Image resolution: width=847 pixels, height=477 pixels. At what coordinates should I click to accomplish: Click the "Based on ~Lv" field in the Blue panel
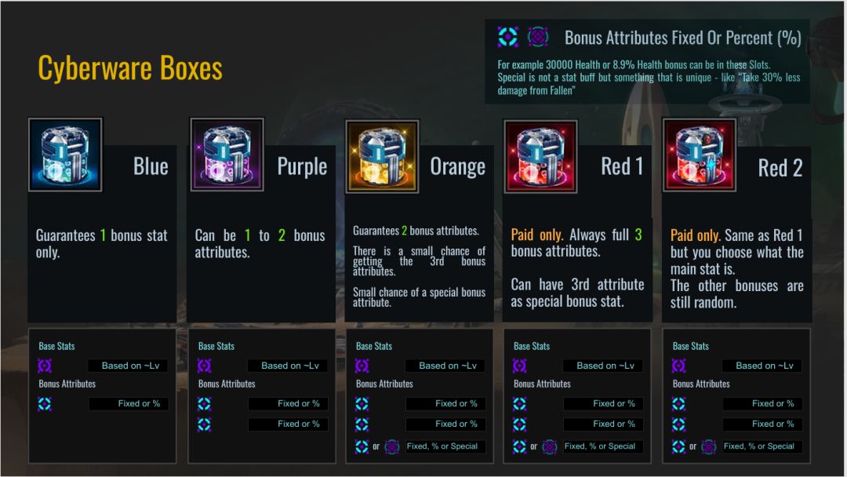[x=128, y=366]
